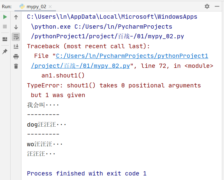Clear all console output with trash icon
Screen dimensions: 224x180
pos(16,66)
